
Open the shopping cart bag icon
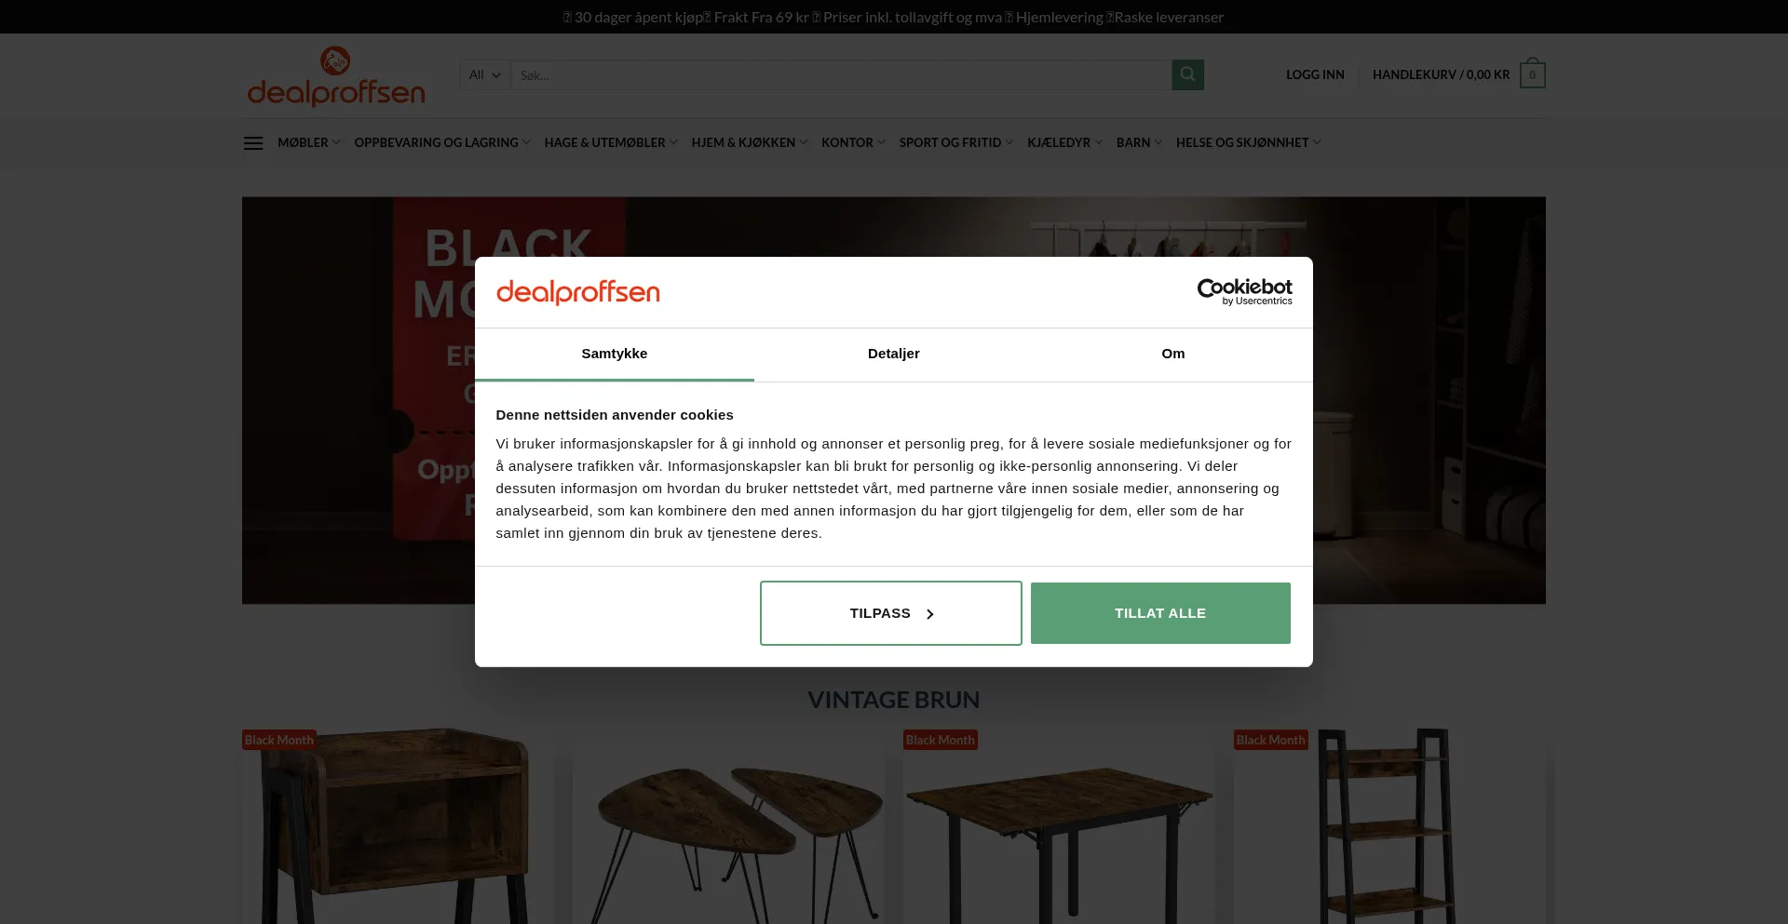coord(1532,74)
